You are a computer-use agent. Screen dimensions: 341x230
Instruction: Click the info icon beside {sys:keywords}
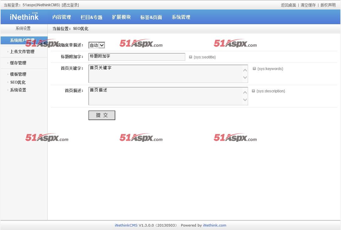254,68
